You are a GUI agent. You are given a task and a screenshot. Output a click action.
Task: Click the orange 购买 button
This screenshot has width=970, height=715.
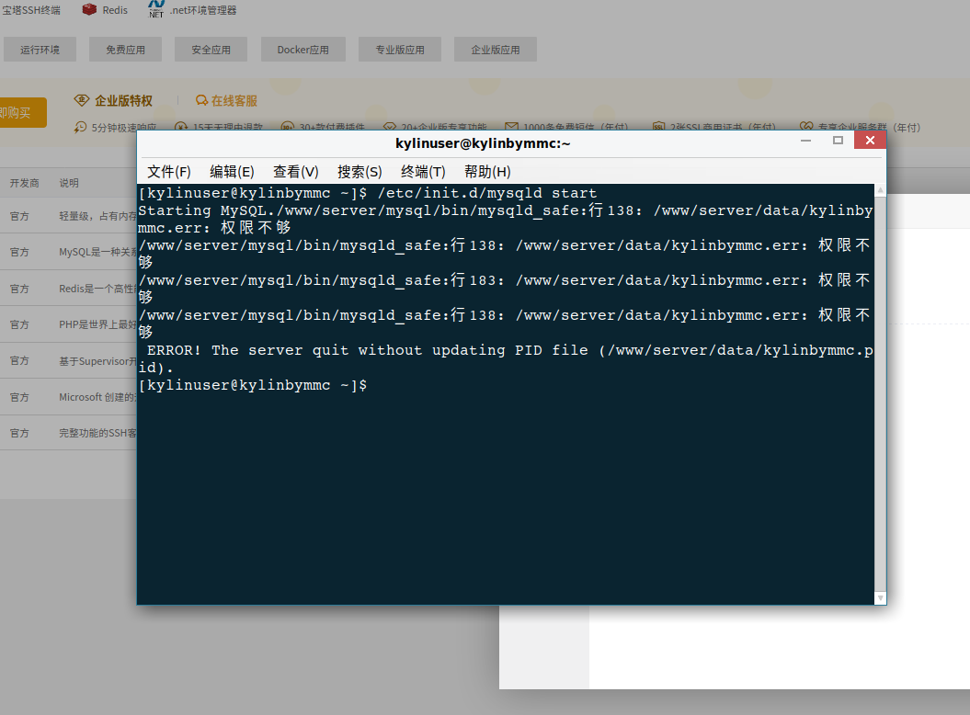[23, 112]
